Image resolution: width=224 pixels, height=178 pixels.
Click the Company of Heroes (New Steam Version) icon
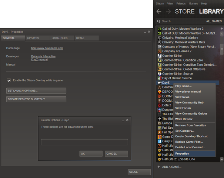(160, 47)
